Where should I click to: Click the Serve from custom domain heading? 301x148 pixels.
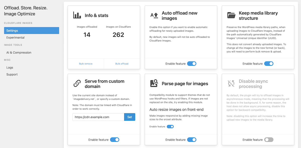[x=105, y=84]
